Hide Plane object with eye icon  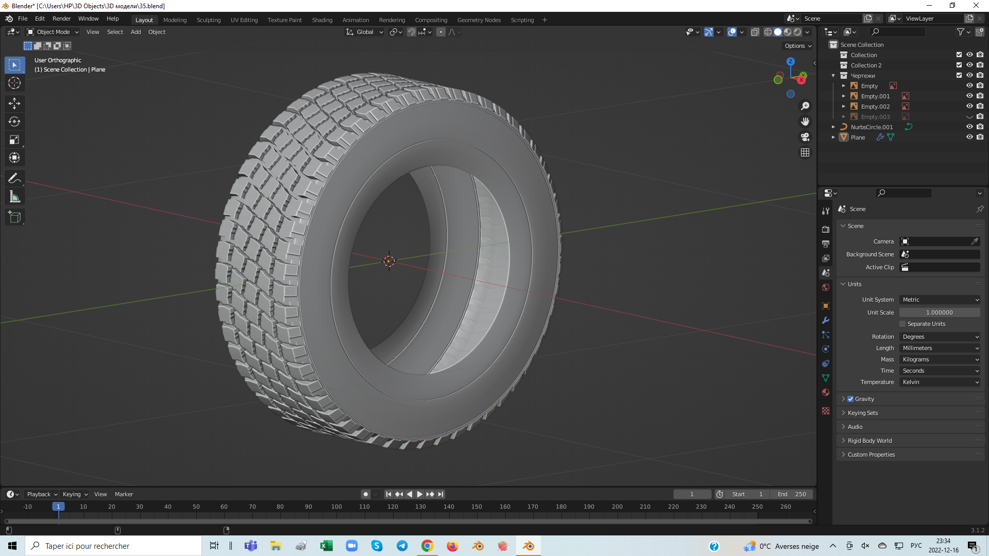tap(969, 137)
